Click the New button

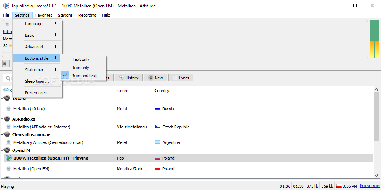[155, 78]
